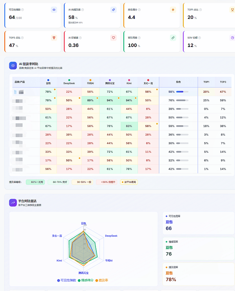Screen dimensions: 235x291
Task: Toggle the 提及率 series in radar legend
Action: coord(102,280)
